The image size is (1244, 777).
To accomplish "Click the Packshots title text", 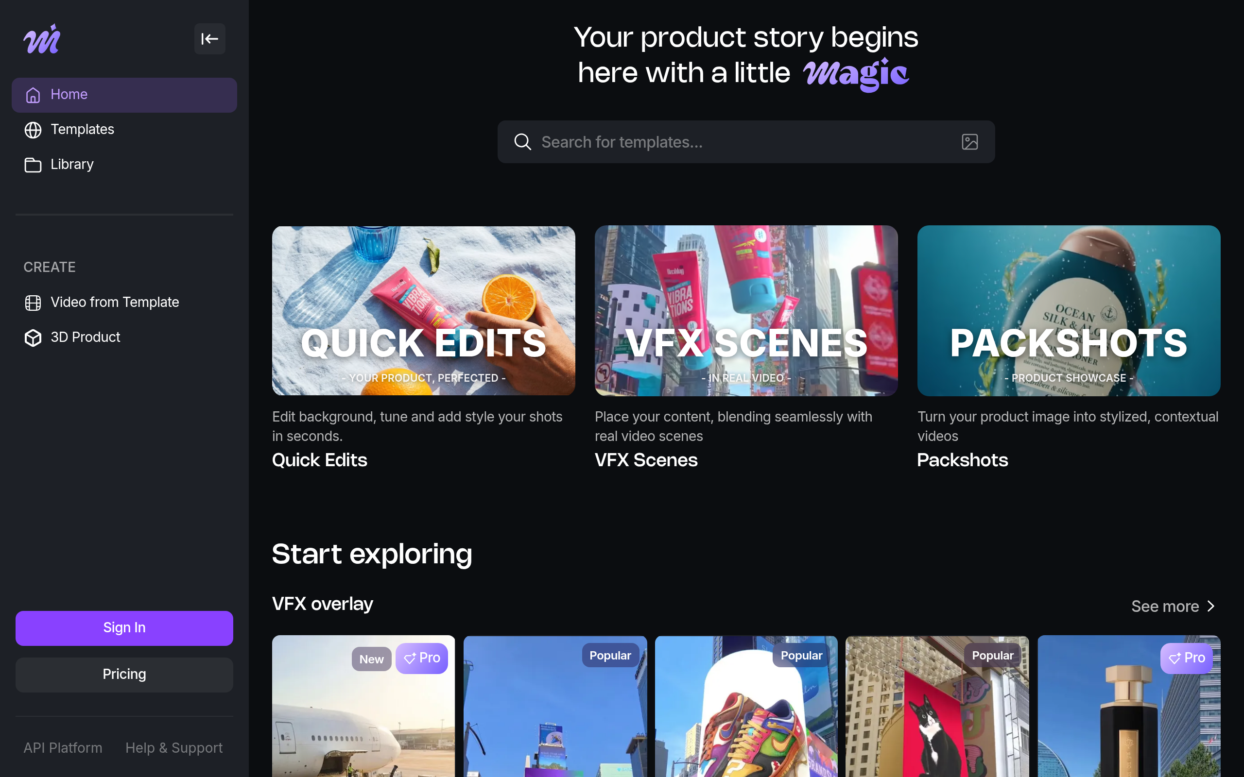I will [x=962, y=460].
